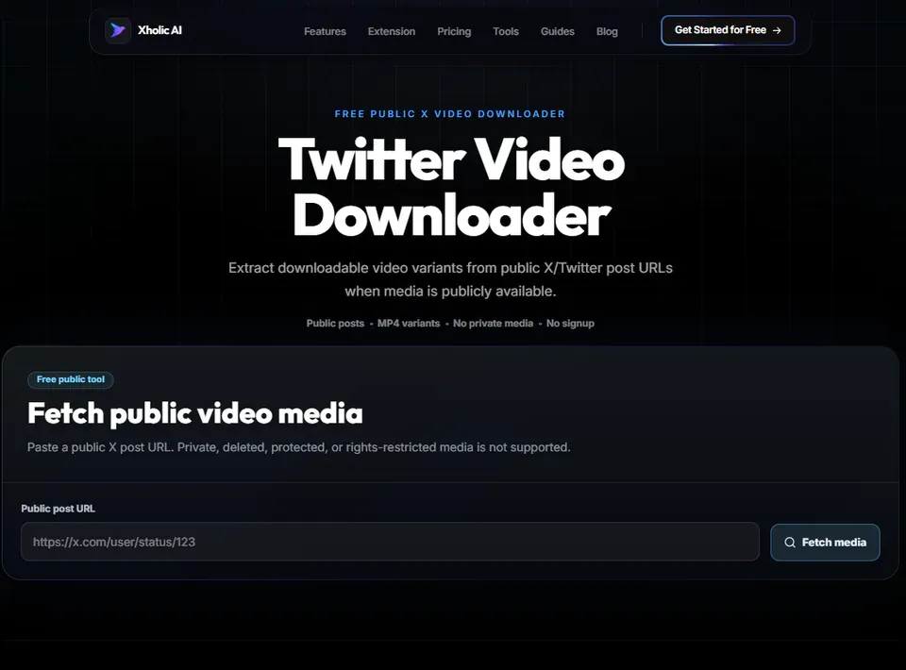Click the Xholic AI logo icon
The width and height of the screenshot is (906, 670).
(x=118, y=30)
